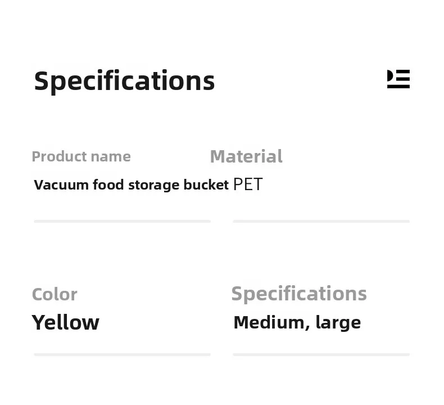Click the gray Color label
This screenshot has width=444, height=405.
pos(55,294)
